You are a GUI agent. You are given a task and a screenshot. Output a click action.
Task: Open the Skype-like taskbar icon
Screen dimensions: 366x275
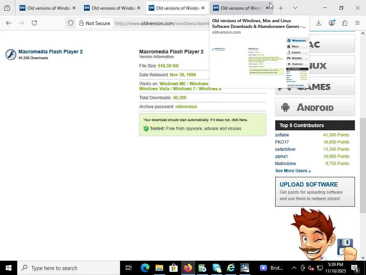(216, 268)
